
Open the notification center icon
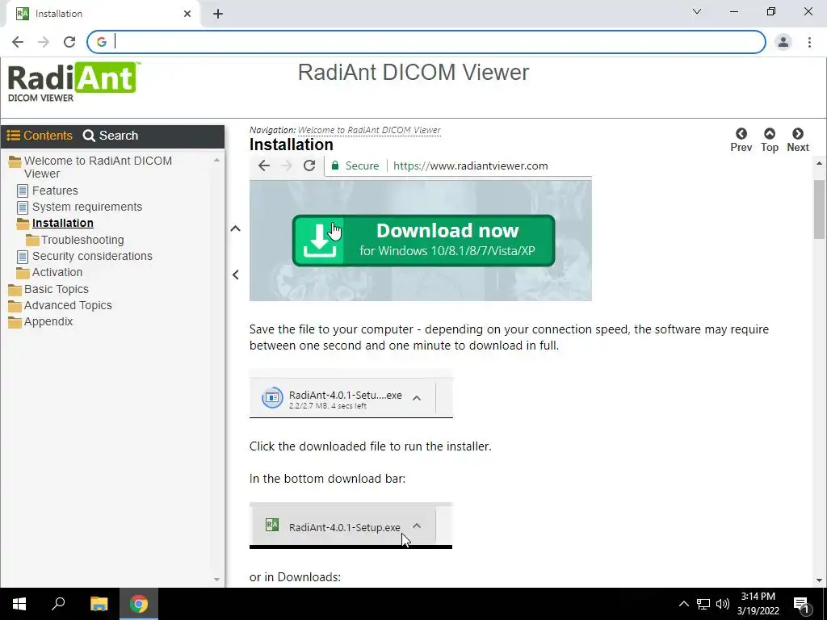point(801,604)
